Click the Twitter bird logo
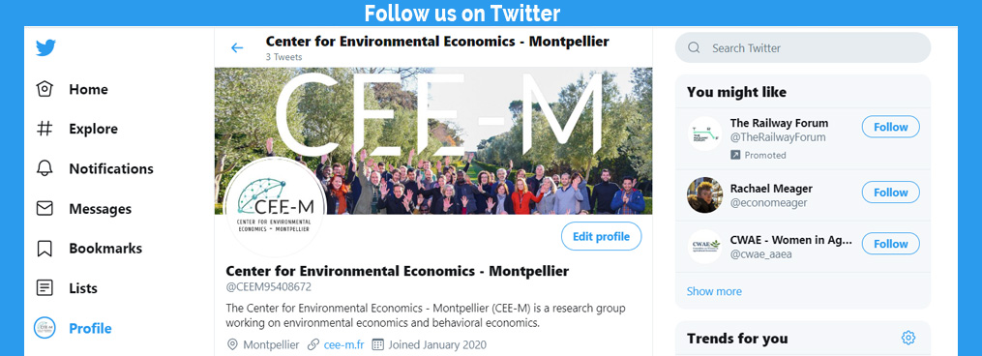Screen dimensions: 982x356 (45, 47)
